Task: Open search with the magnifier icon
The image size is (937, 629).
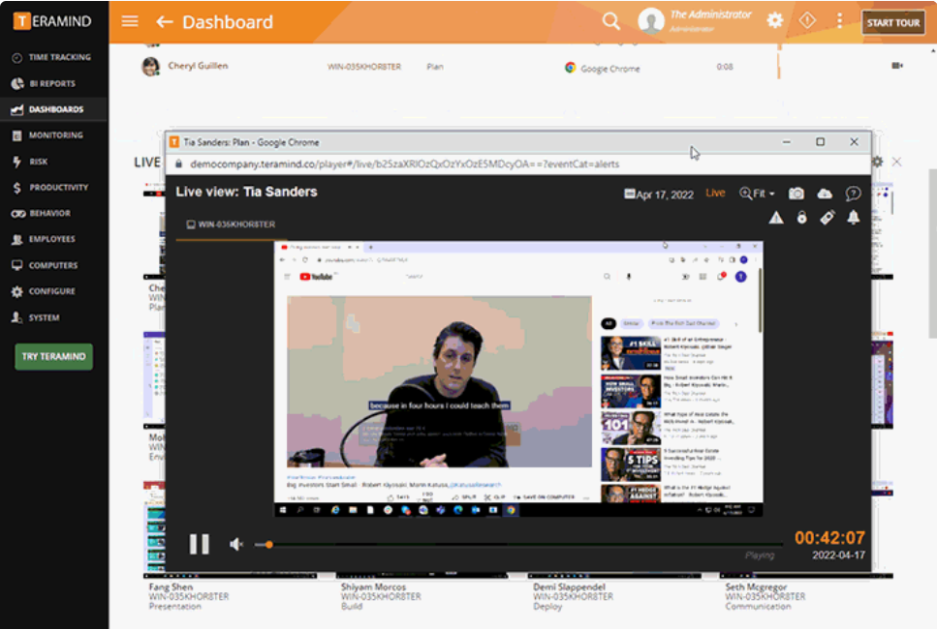Action: click(x=610, y=21)
